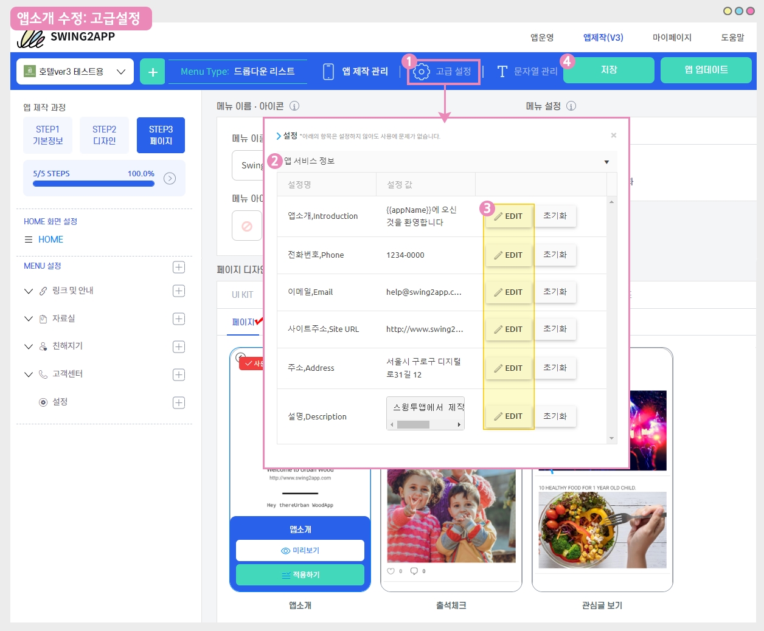Click the plus icon beside 자료실 menu
Image resolution: width=764 pixels, height=631 pixels.
coord(179,319)
